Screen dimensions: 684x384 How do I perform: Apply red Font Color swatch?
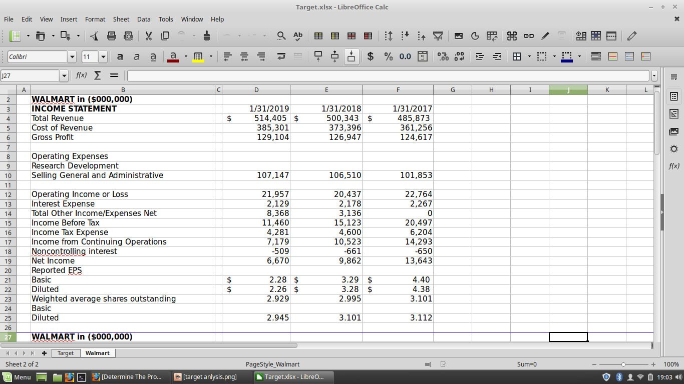point(173,56)
